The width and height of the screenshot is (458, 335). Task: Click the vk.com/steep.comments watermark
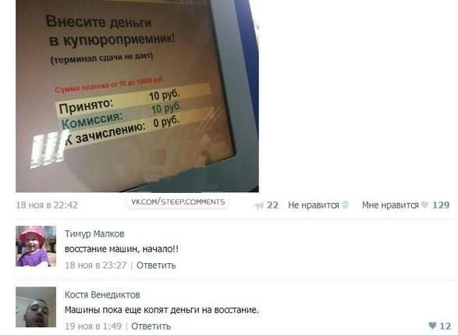click(x=178, y=202)
